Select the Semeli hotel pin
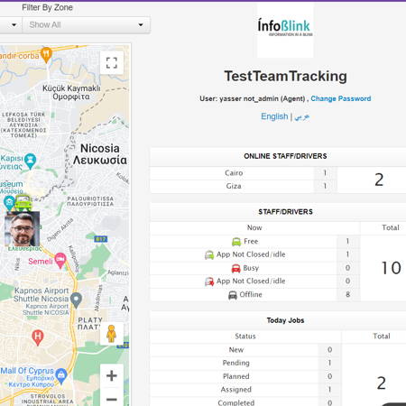The height and width of the screenshot is (406, 406). [x=60, y=260]
